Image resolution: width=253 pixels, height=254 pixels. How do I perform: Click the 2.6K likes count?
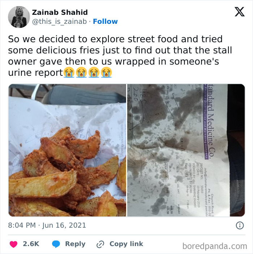[x=31, y=244]
